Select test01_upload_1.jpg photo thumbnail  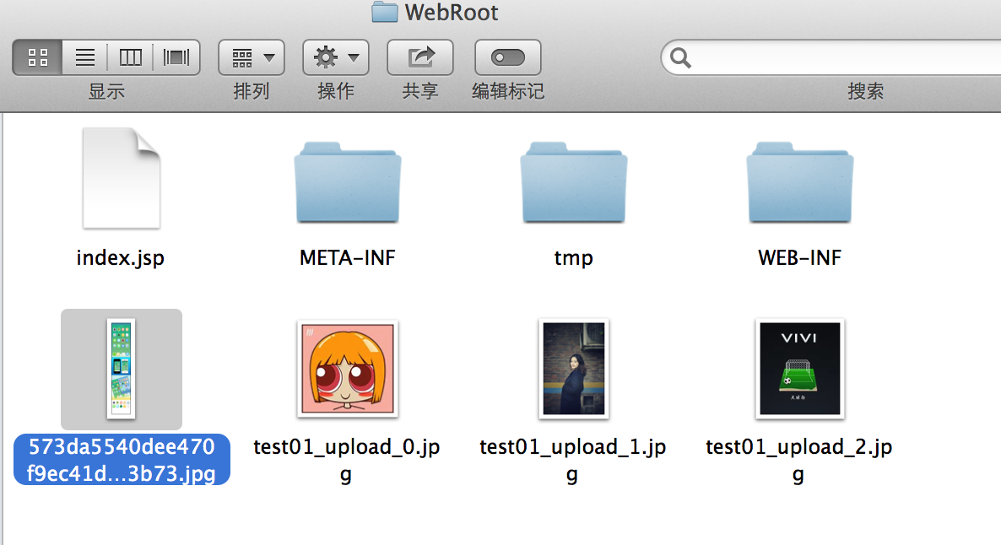pos(573,369)
